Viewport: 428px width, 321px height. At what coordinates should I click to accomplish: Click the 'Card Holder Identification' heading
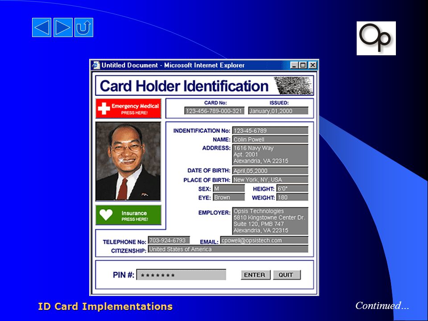[184, 86]
